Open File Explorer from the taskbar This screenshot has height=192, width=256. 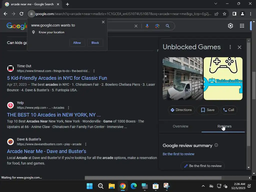coord(112,186)
